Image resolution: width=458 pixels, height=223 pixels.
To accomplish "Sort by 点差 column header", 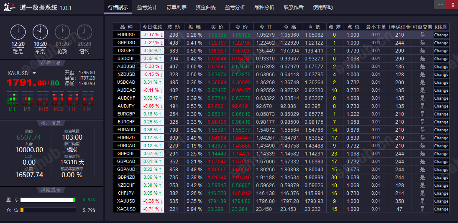I will pos(335,27).
